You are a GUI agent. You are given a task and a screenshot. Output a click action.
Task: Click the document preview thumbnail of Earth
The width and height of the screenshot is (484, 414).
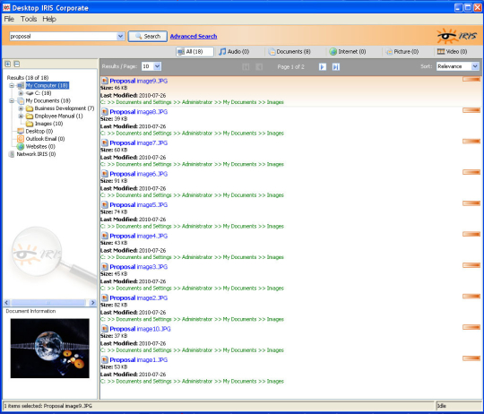coord(50,349)
